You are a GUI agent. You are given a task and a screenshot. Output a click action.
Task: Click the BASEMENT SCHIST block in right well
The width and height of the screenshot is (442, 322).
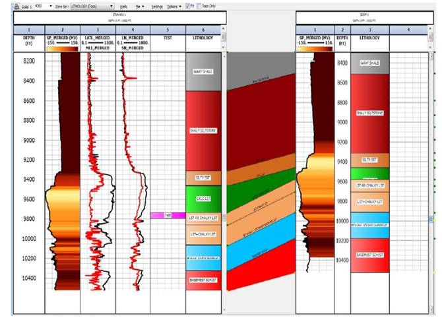click(370, 254)
